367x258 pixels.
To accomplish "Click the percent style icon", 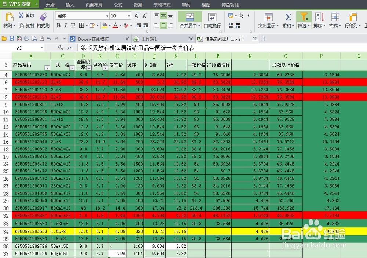I will pos(241,16).
